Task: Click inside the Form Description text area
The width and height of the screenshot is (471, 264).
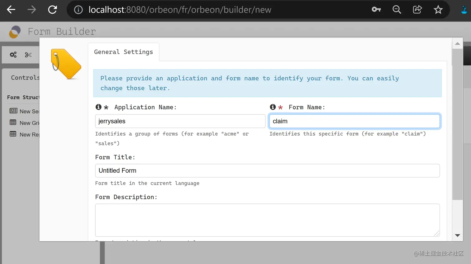Action: tap(267, 220)
